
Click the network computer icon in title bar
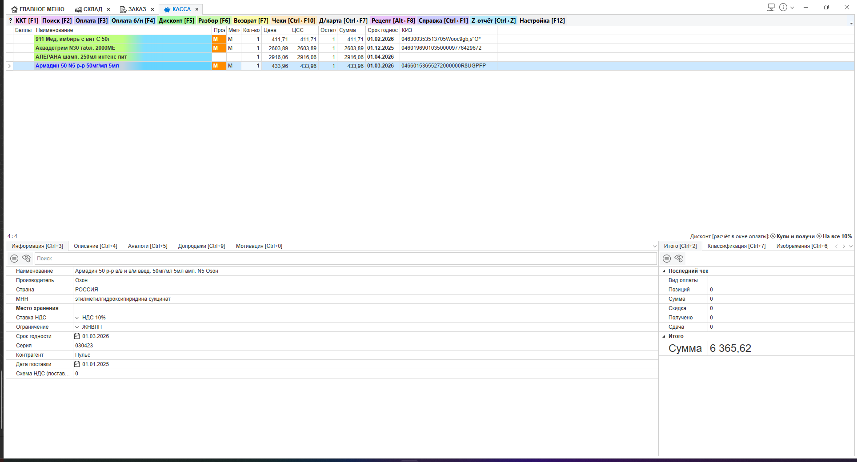pos(771,7)
